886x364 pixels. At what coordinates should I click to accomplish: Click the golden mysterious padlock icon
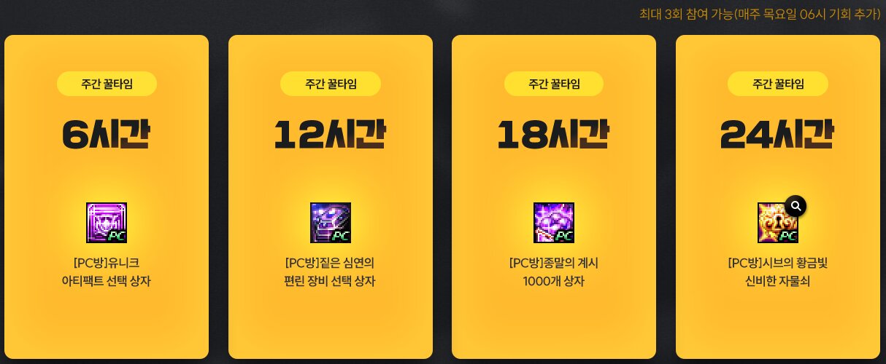[x=778, y=223]
